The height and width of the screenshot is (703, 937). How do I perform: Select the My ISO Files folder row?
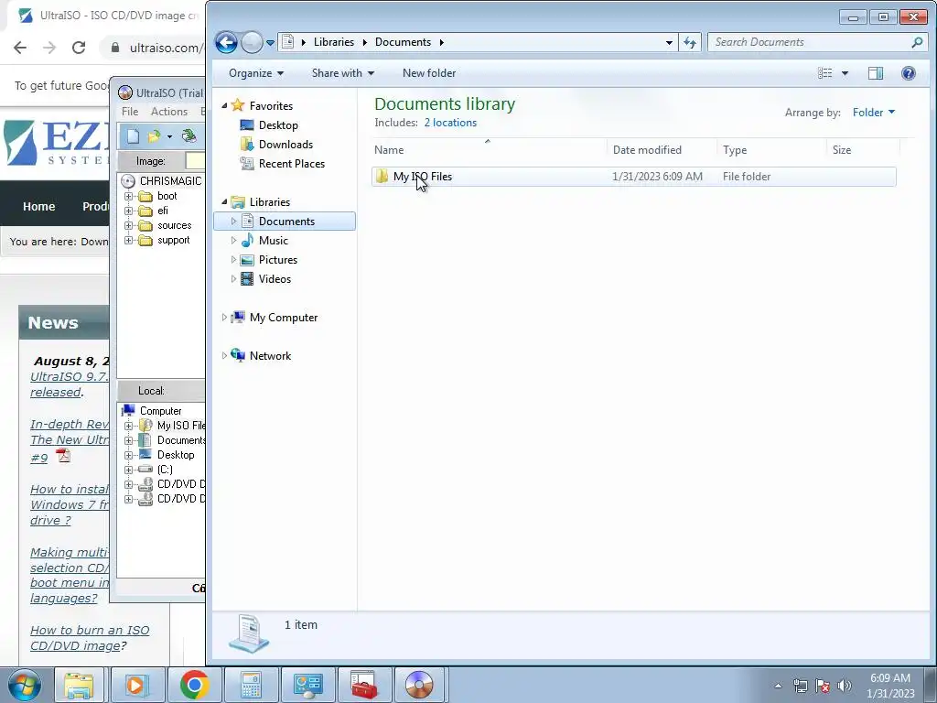(x=633, y=177)
